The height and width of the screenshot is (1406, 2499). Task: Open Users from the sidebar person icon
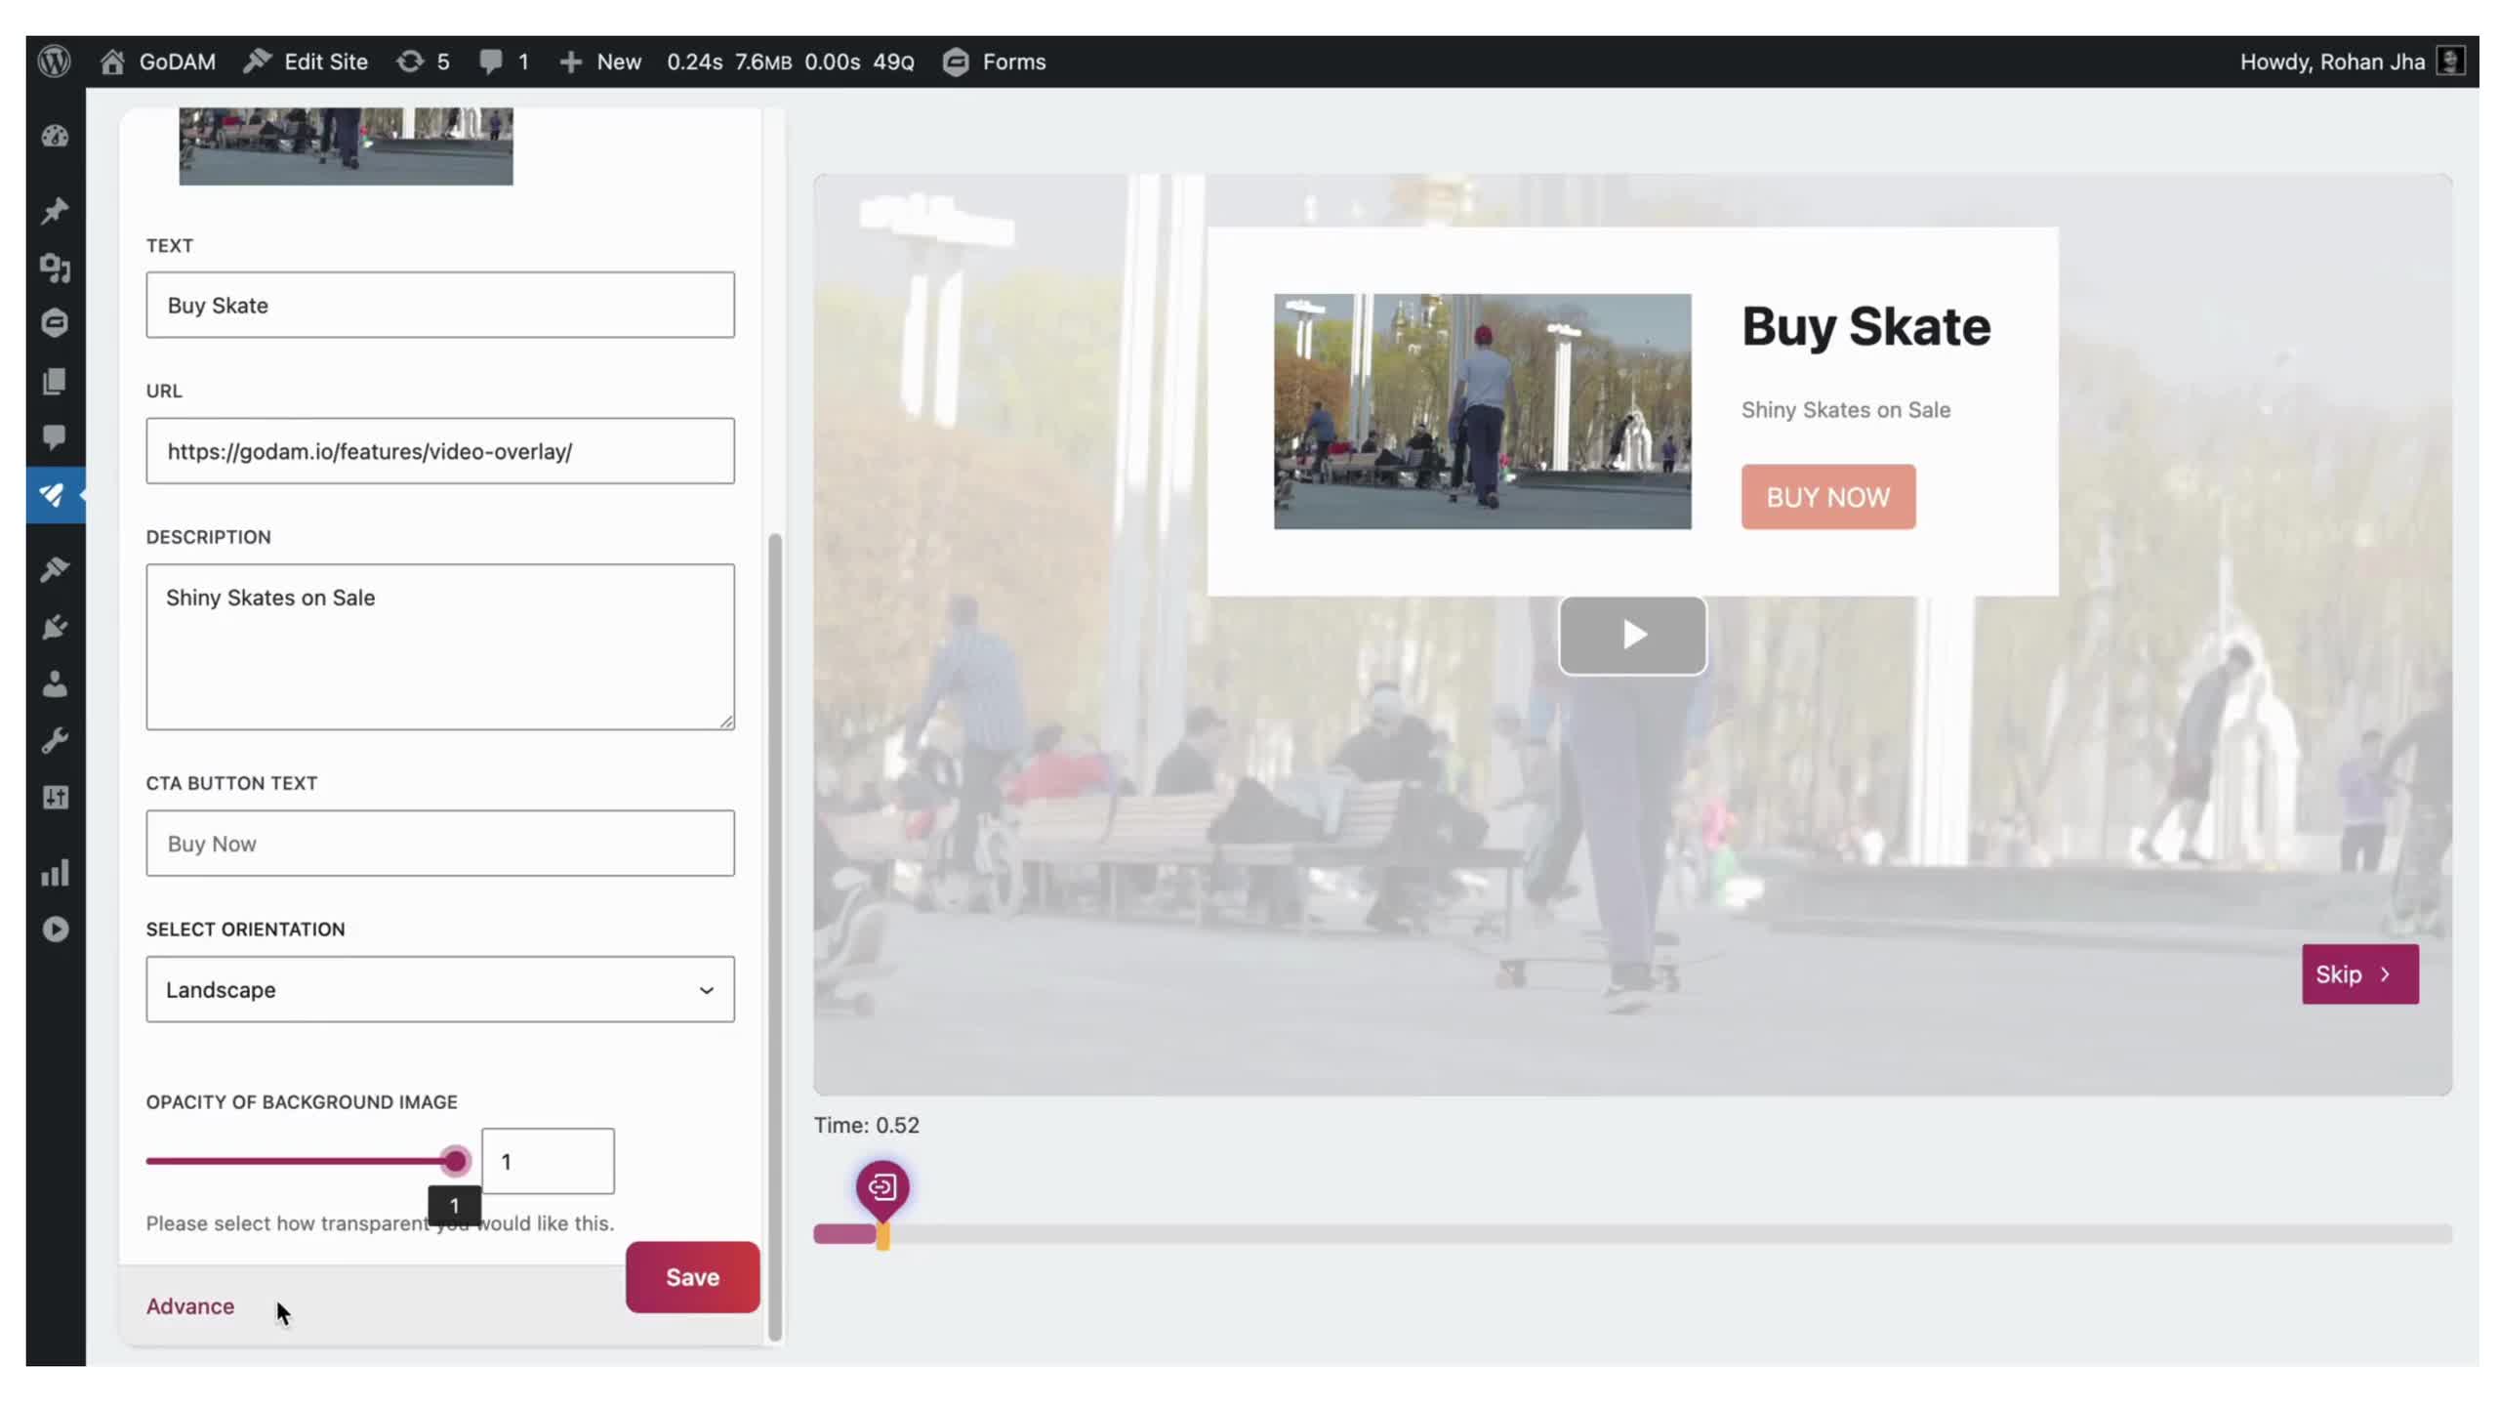[x=55, y=683]
